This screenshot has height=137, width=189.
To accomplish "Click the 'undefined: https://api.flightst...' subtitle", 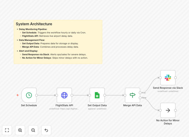I will point(64,109).
